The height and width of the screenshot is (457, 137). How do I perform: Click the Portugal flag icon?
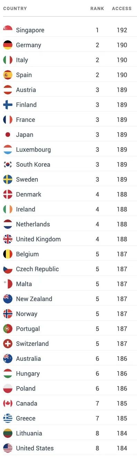point(8,329)
